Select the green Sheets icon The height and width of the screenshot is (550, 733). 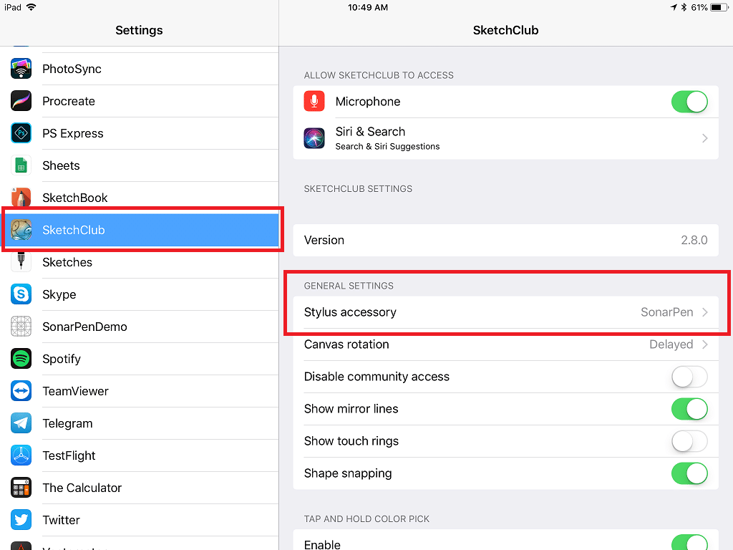21,165
